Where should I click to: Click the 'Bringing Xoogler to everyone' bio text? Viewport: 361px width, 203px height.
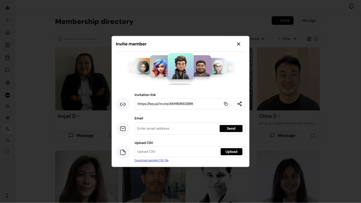(287, 123)
